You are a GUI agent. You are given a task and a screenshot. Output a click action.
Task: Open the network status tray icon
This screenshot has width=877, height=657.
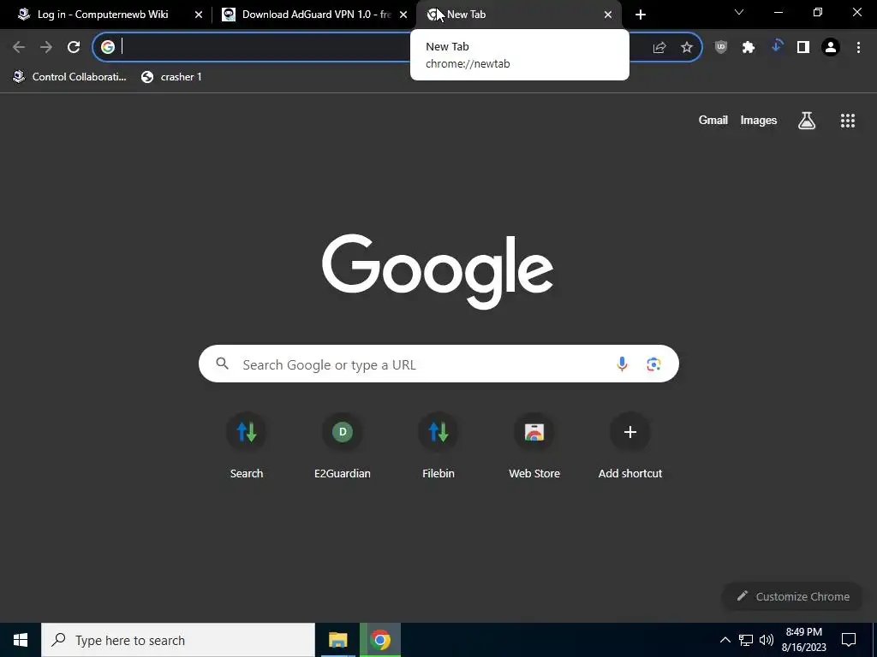point(746,640)
